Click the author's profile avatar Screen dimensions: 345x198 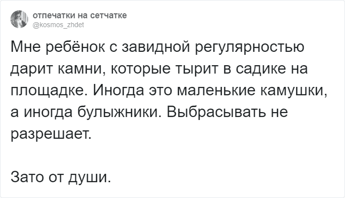19,20
